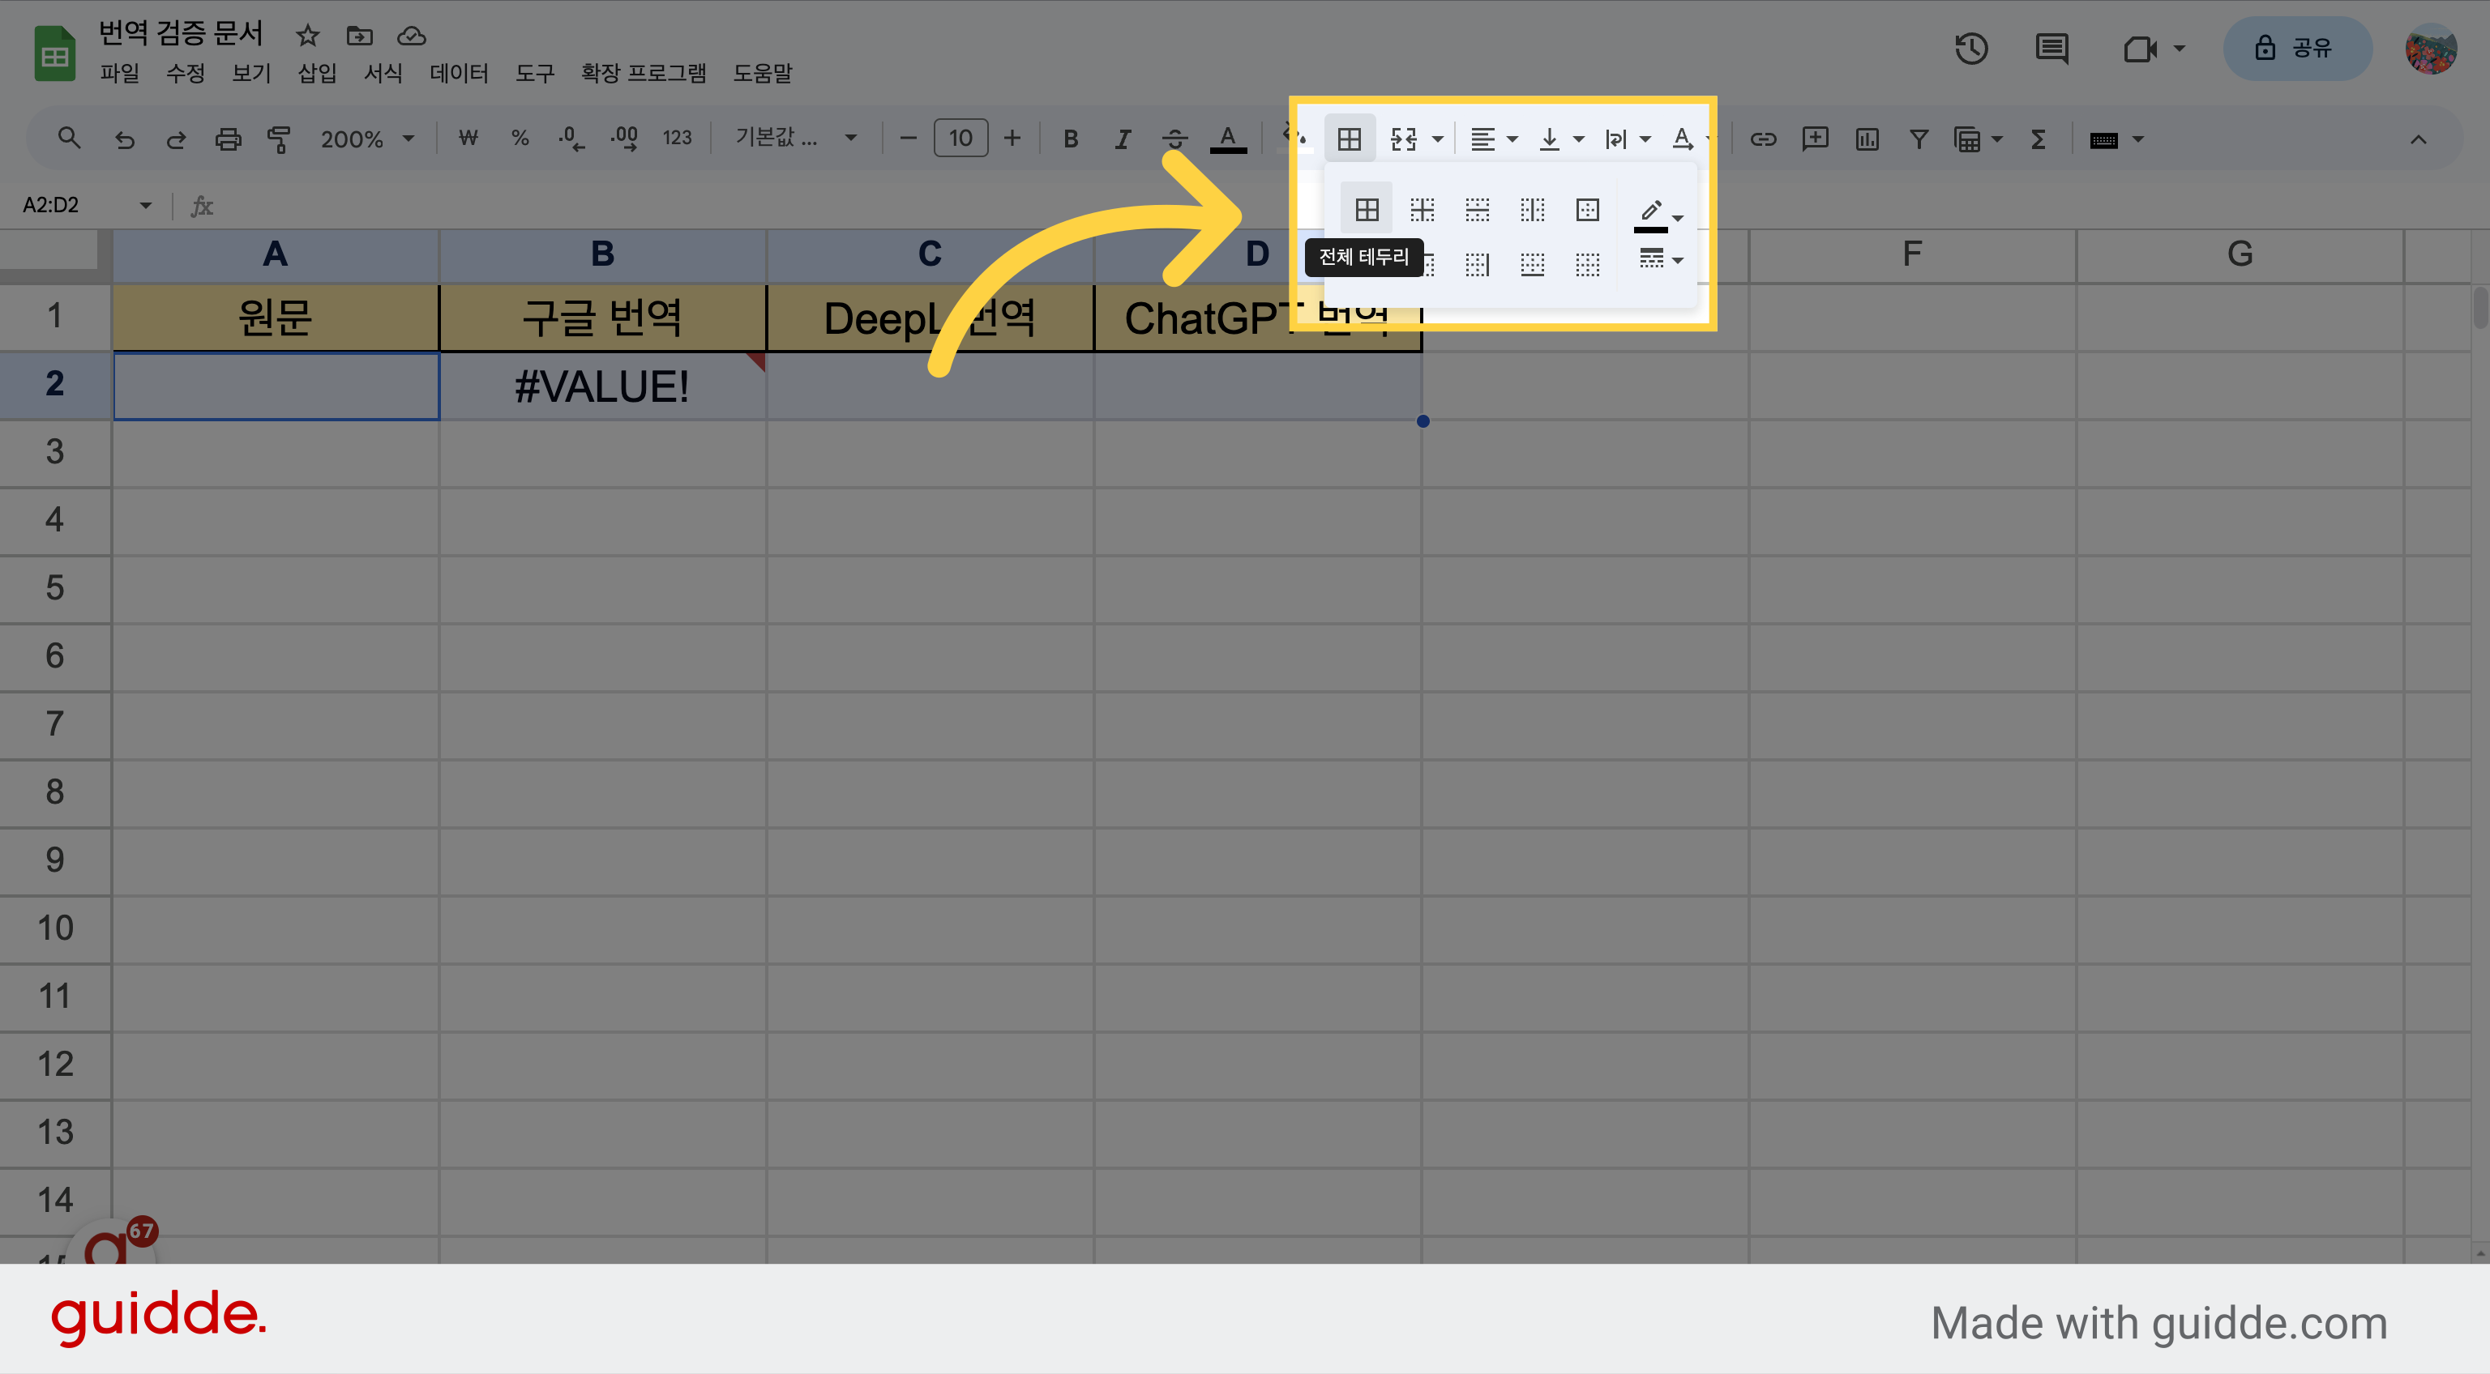Apply outer borders to the selection
Screen dimensions: 2490x1374
(1587, 210)
